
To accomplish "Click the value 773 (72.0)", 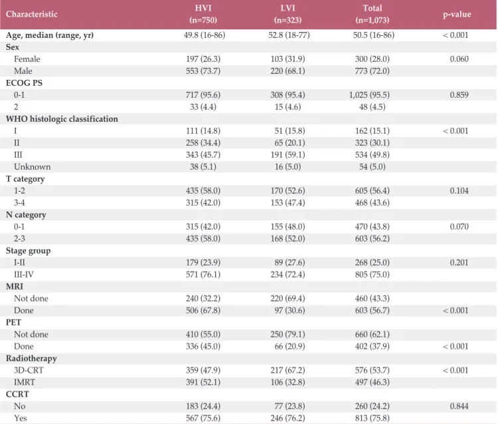I will click(x=372, y=71).
